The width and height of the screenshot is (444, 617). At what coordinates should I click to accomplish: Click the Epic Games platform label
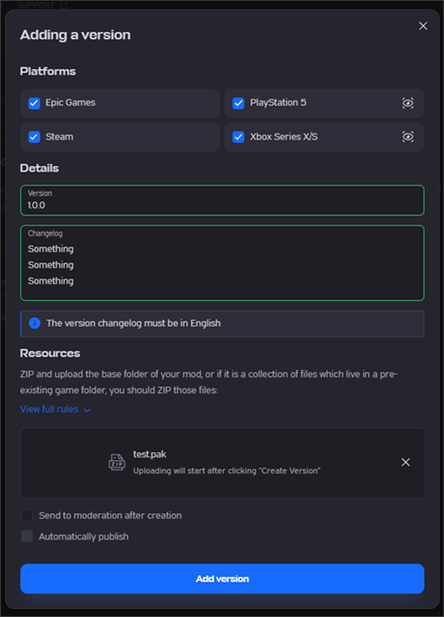70,103
